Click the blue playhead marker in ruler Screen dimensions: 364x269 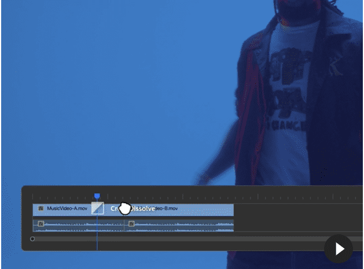tap(97, 196)
